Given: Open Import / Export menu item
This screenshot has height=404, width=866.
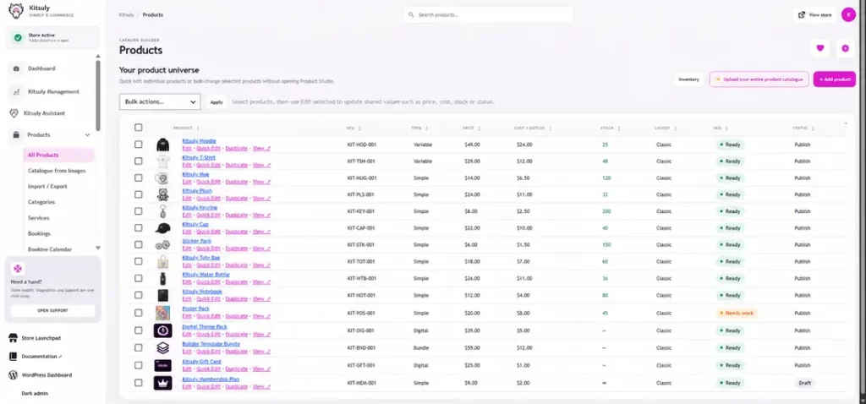Looking at the screenshot, I should 47,187.
